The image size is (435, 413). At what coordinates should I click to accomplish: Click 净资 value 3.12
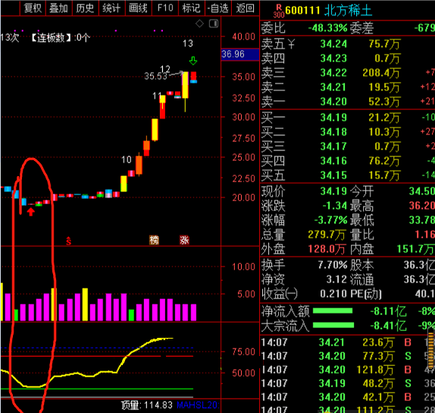(x=336, y=279)
